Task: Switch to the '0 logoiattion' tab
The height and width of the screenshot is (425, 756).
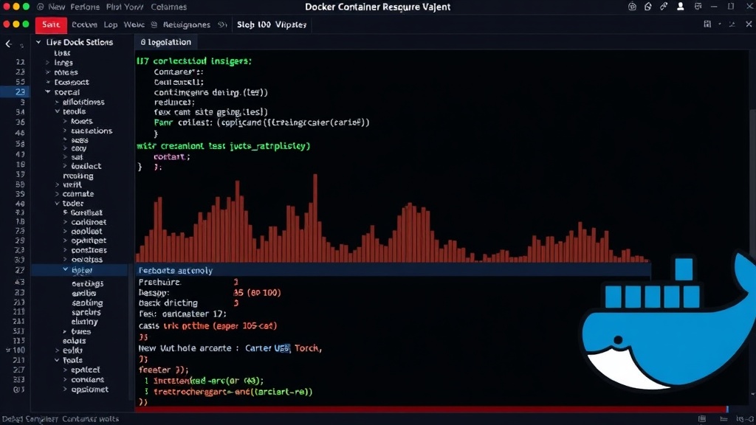Action: 165,42
